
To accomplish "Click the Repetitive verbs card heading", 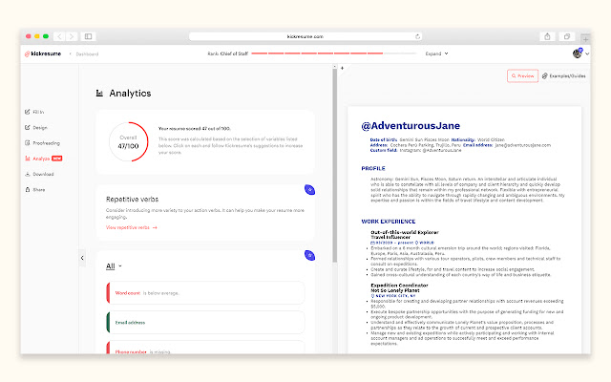I will click(132, 200).
